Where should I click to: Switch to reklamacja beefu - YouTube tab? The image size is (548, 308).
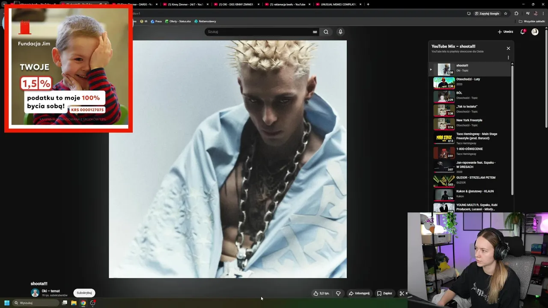(x=287, y=4)
